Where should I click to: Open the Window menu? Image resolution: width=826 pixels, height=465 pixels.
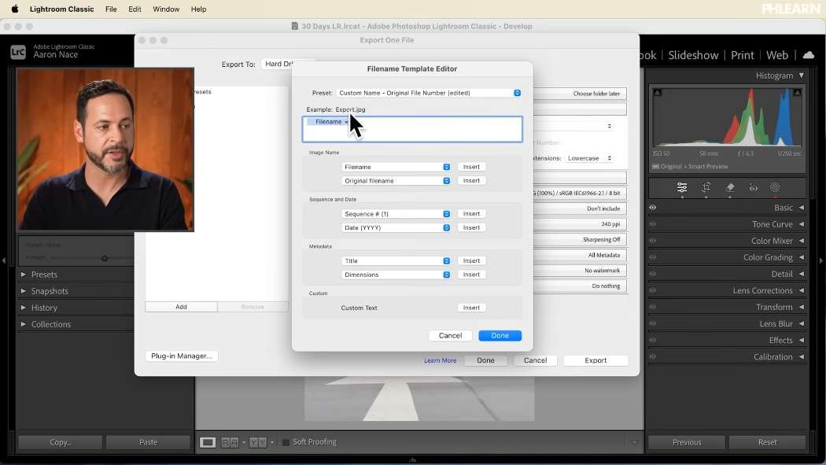tap(166, 9)
